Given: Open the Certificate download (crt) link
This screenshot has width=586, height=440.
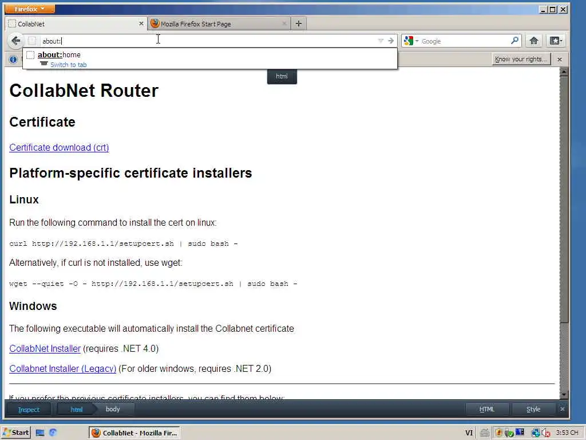Looking at the screenshot, I should point(59,147).
